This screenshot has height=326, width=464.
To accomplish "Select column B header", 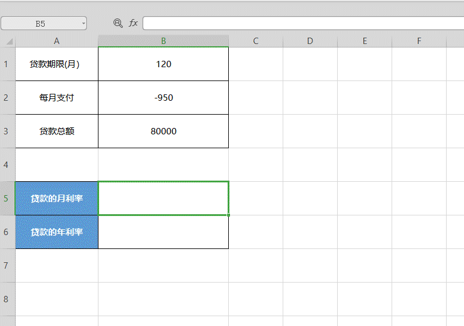I will tap(163, 41).
